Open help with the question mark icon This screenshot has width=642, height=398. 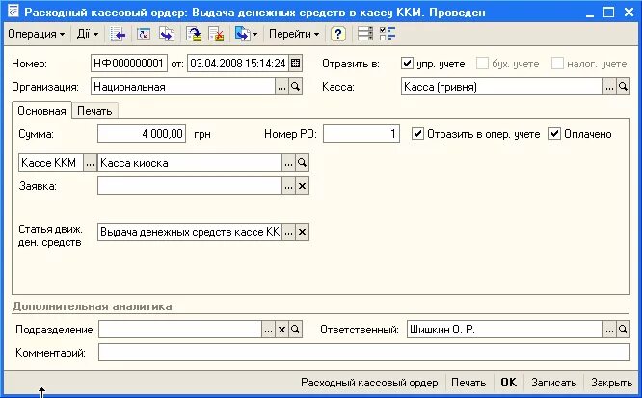pyautogui.click(x=338, y=34)
